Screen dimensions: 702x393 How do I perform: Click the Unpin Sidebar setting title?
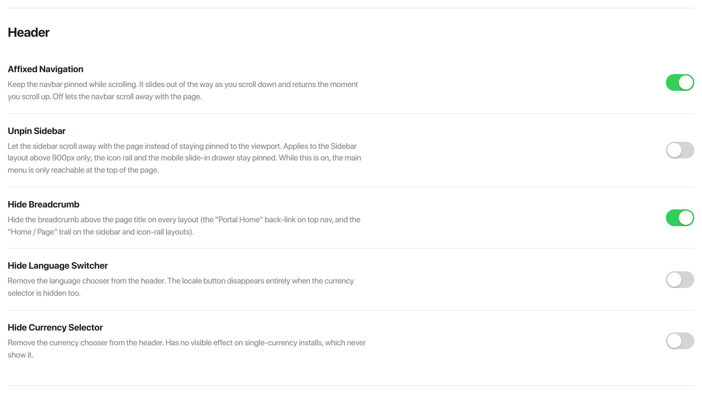36,131
